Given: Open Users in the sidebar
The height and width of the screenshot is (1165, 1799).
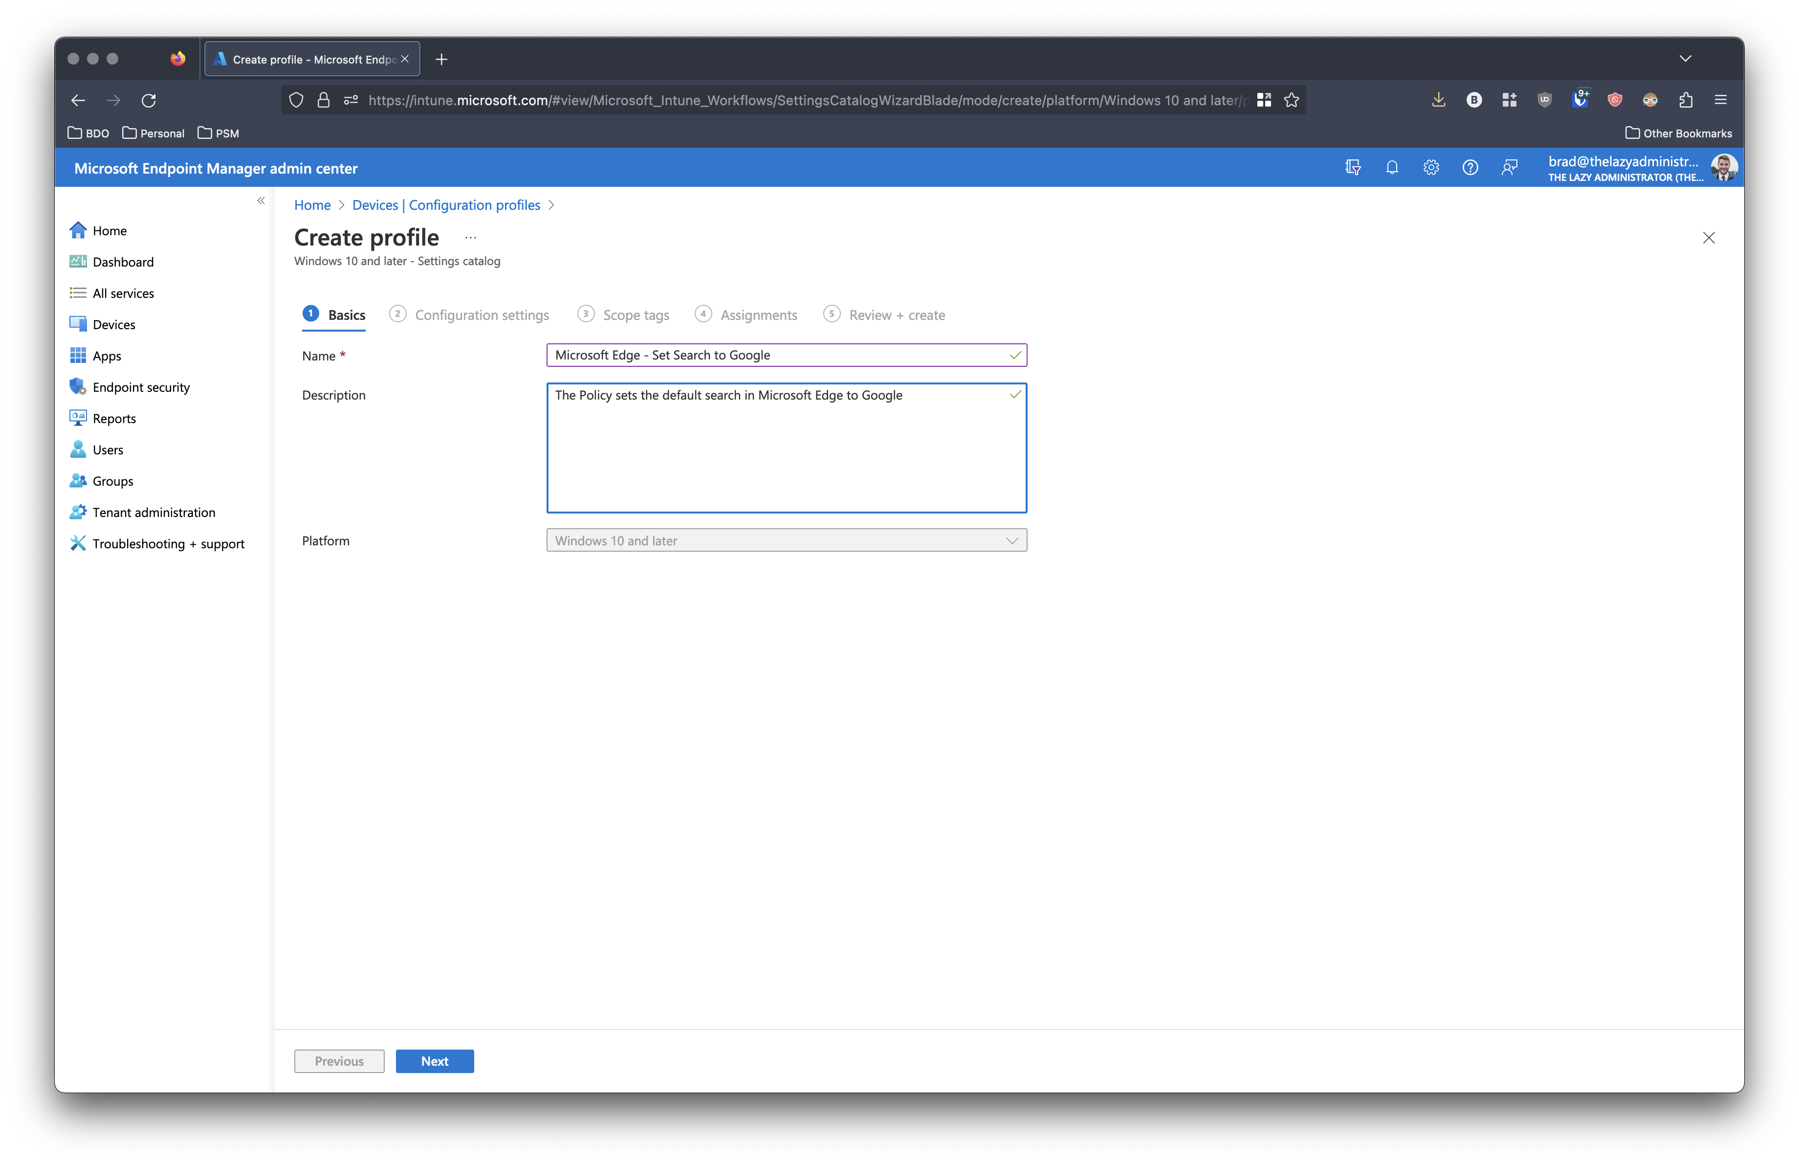Looking at the screenshot, I should click(97, 450).
